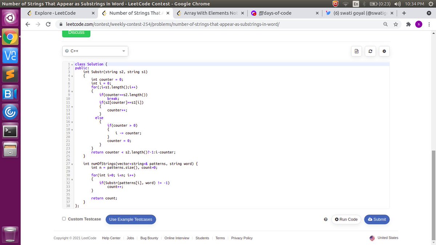Collapse class Solution at line 1
The width and height of the screenshot is (436, 245).
[72, 64]
